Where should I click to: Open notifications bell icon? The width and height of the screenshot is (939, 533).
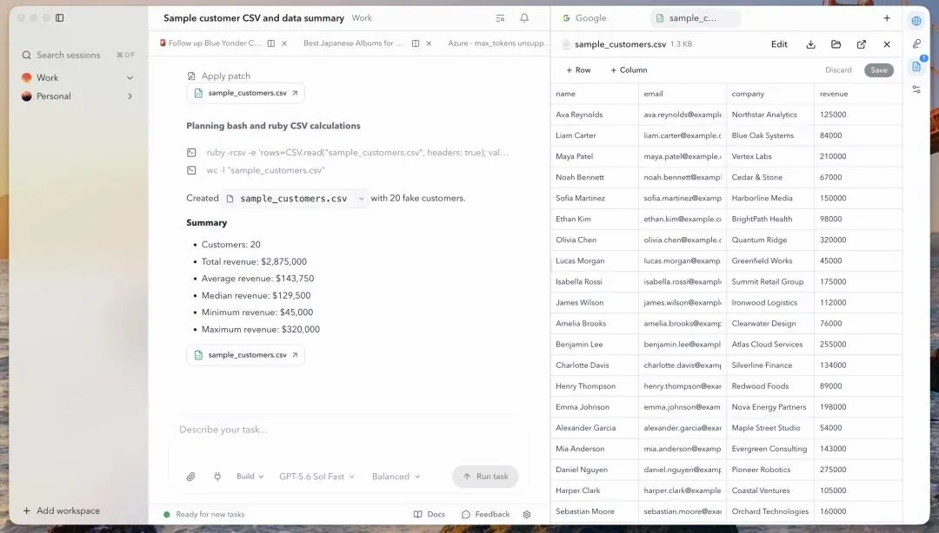524,18
